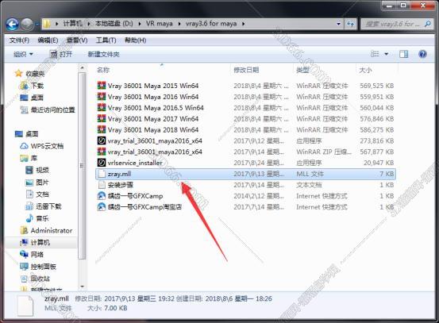
Task: Sort by the 修改日期 column header
Action: [x=246, y=70]
